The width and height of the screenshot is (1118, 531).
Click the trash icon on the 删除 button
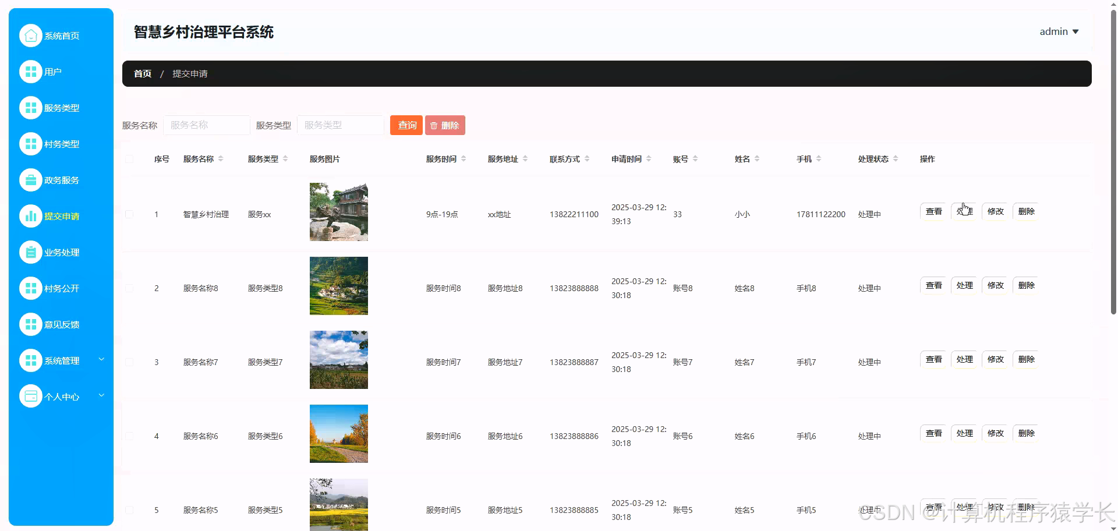point(434,125)
